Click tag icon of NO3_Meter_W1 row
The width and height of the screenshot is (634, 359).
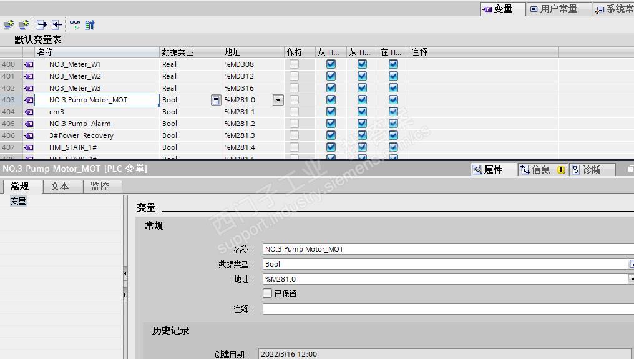[x=29, y=64]
